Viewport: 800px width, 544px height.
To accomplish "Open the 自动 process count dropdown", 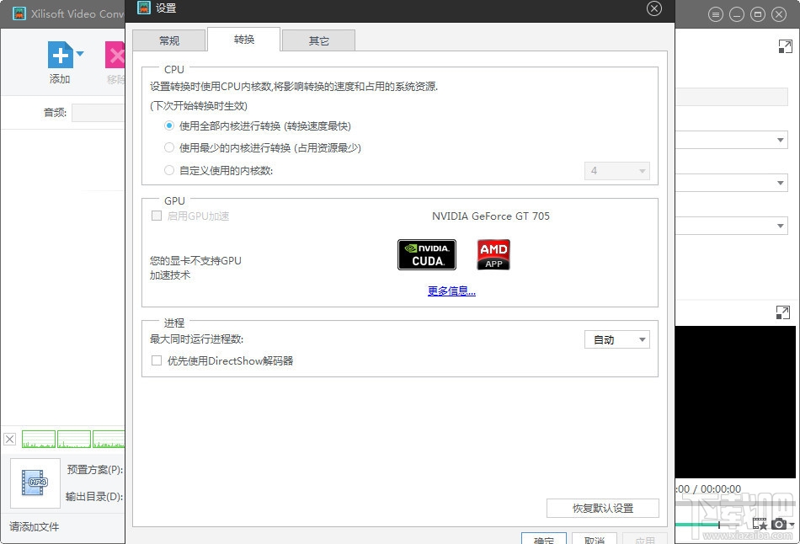I will pos(617,339).
